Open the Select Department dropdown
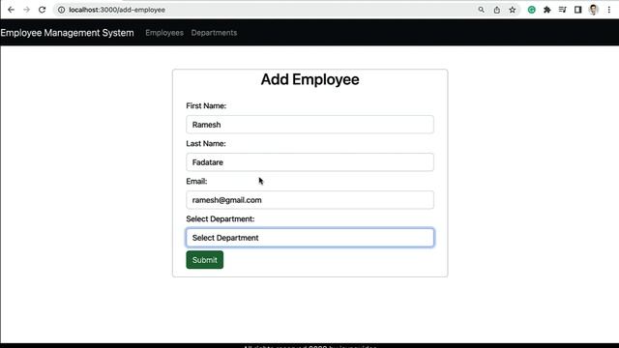619x348 pixels. coord(309,238)
